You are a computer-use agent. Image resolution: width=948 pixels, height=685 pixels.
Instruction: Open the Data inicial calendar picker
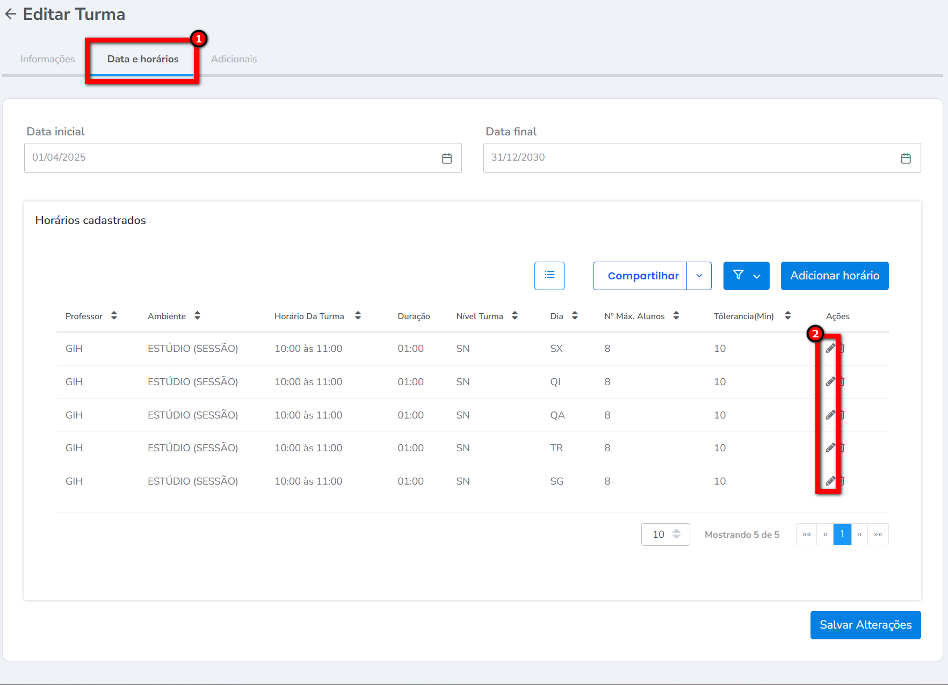[x=446, y=158]
